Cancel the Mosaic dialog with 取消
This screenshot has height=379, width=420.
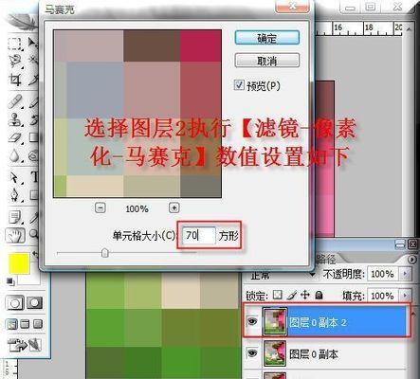[266, 60]
